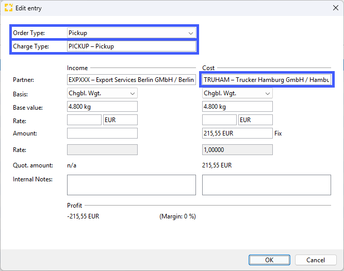Dismiss the dialog with the Cancel button
Image resolution: width=344 pixels, height=271 pixels.
coord(316,260)
